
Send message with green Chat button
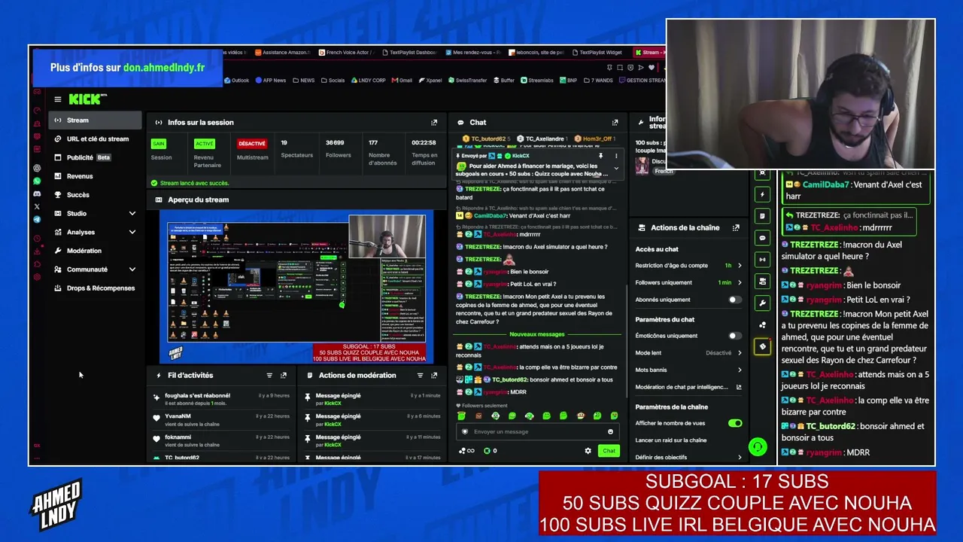[x=609, y=451]
